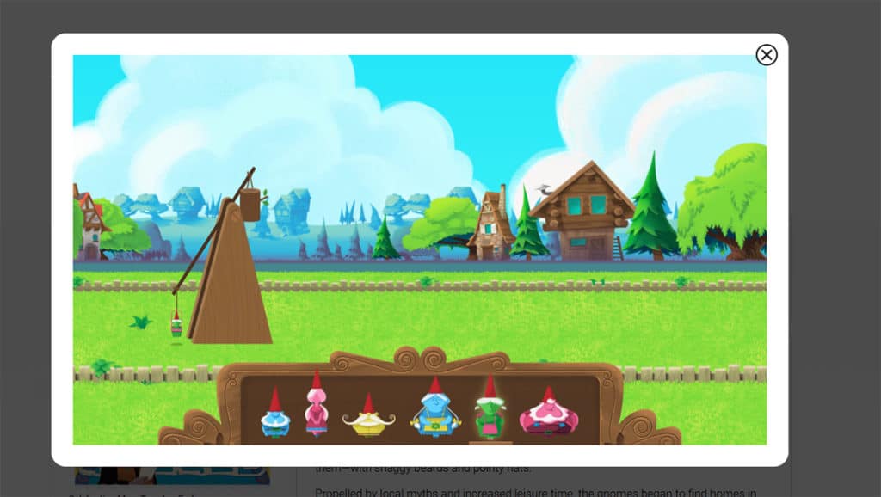Select the highlighted green gnome with the apron
This screenshot has width=881, height=497.
coord(490,413)
